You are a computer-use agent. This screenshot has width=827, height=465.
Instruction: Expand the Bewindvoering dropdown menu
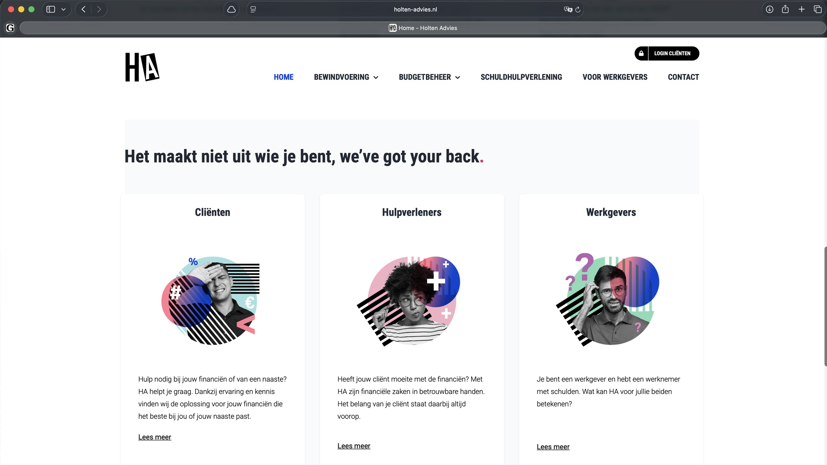[x=346, y=77]
